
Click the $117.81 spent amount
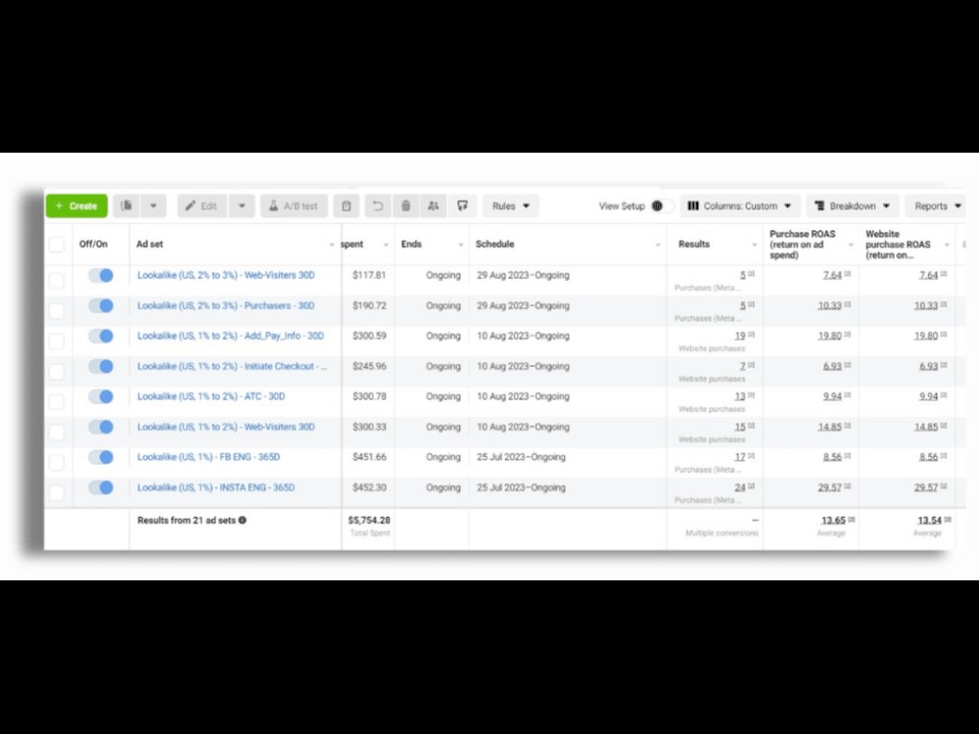(x=369, y=275)
